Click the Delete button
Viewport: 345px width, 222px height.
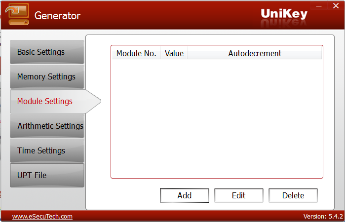coord(293,195)
